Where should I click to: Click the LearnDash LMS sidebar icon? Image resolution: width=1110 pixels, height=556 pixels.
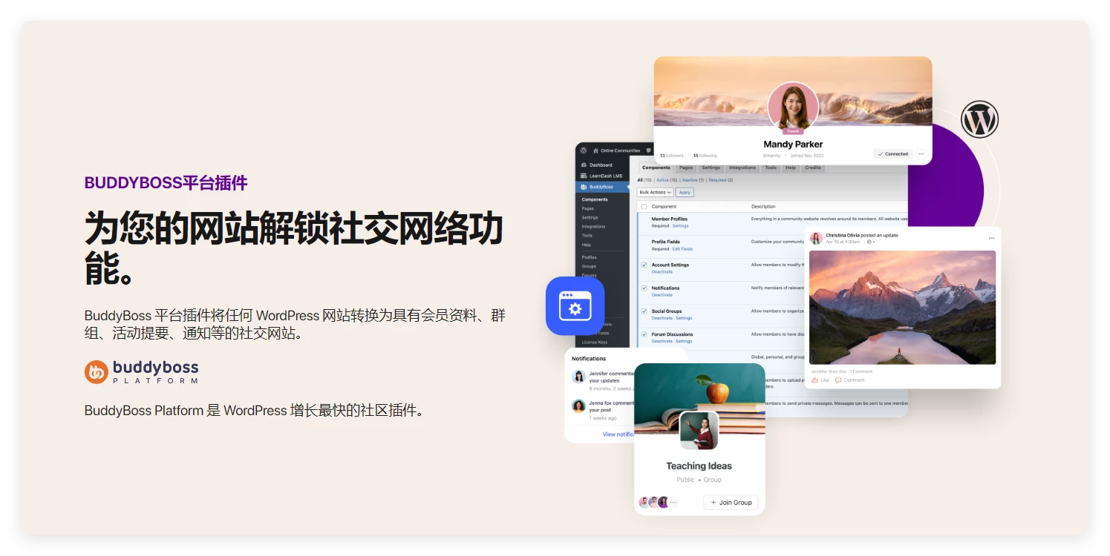coord(582,176)
